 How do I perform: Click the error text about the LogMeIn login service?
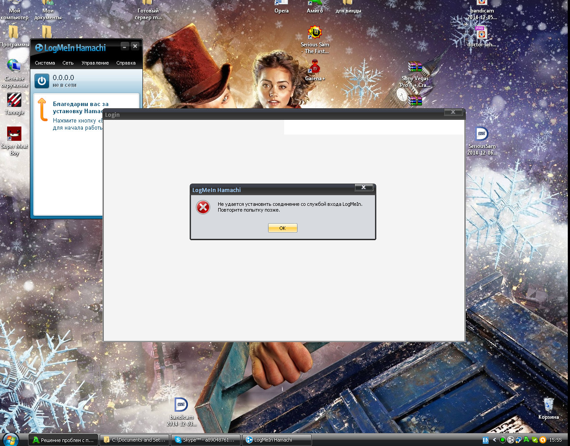(290, 204)
